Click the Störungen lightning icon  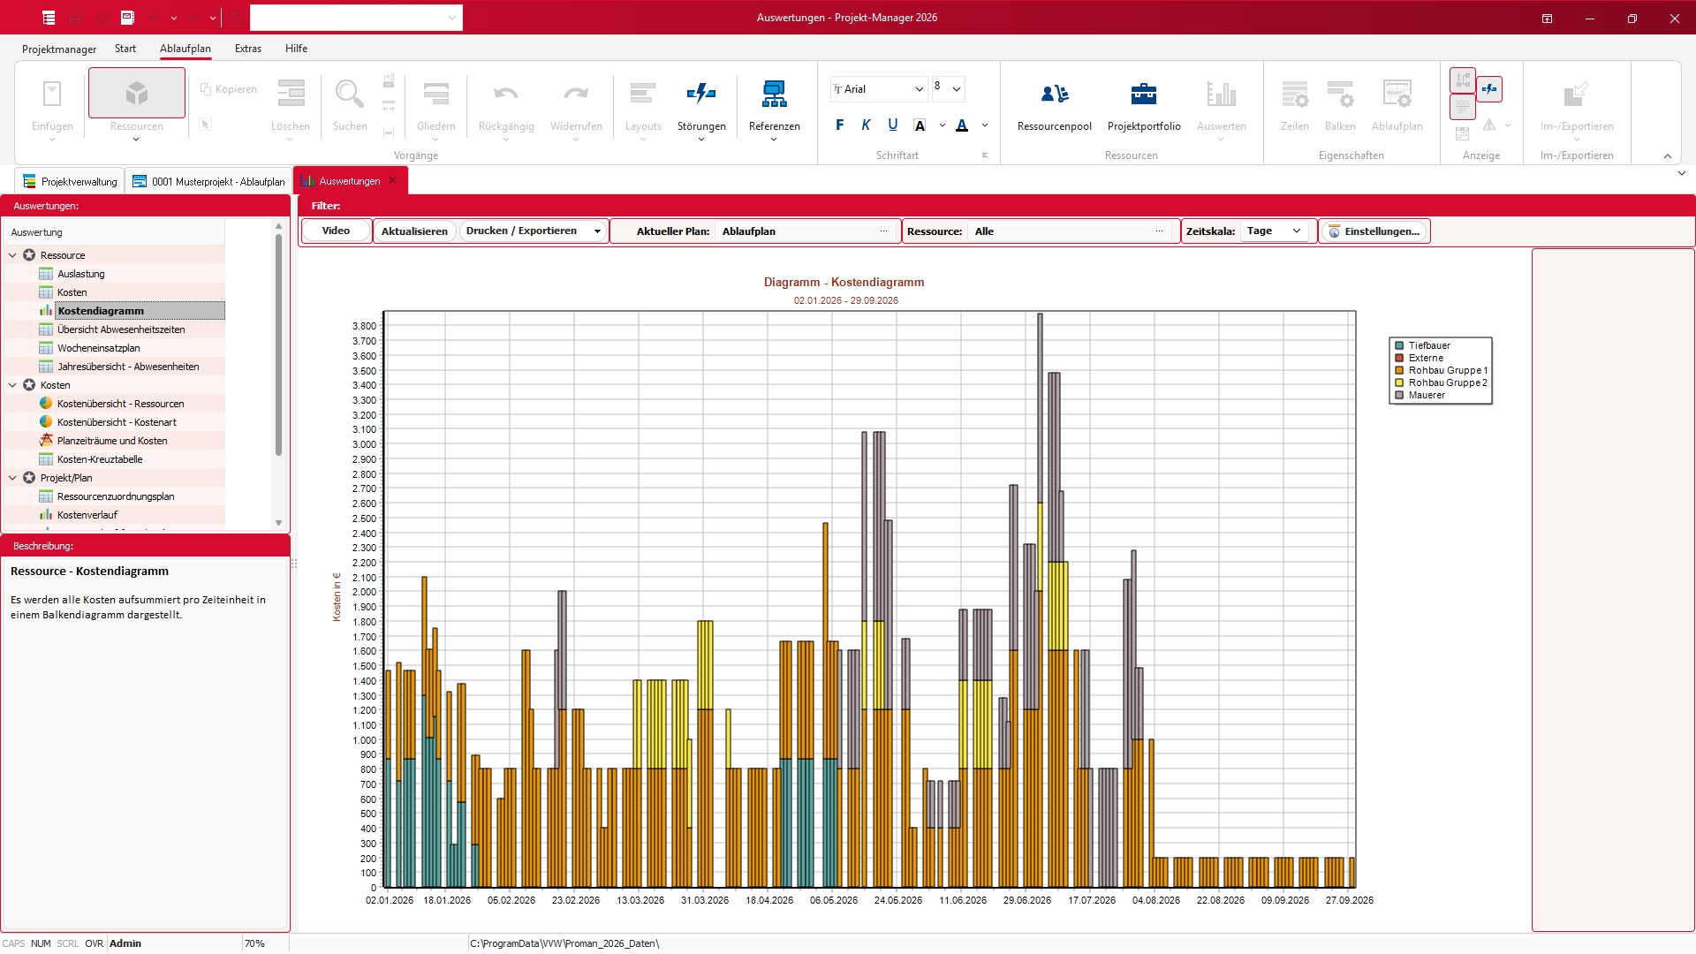701,95
